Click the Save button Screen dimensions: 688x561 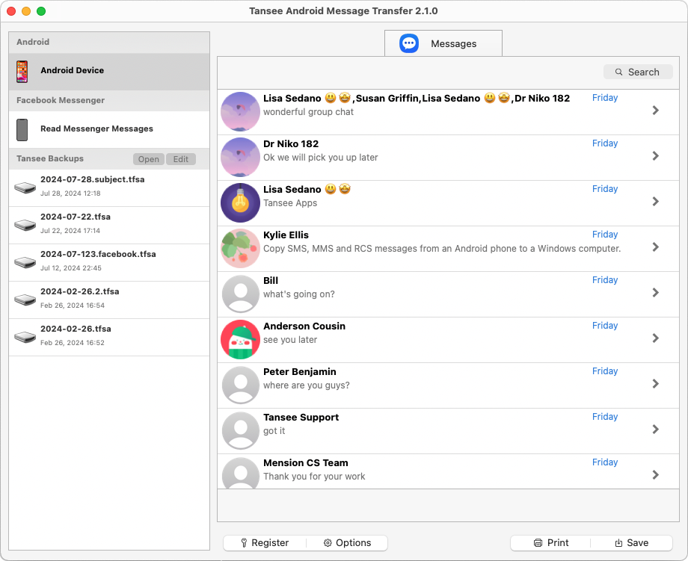point(631,543)
